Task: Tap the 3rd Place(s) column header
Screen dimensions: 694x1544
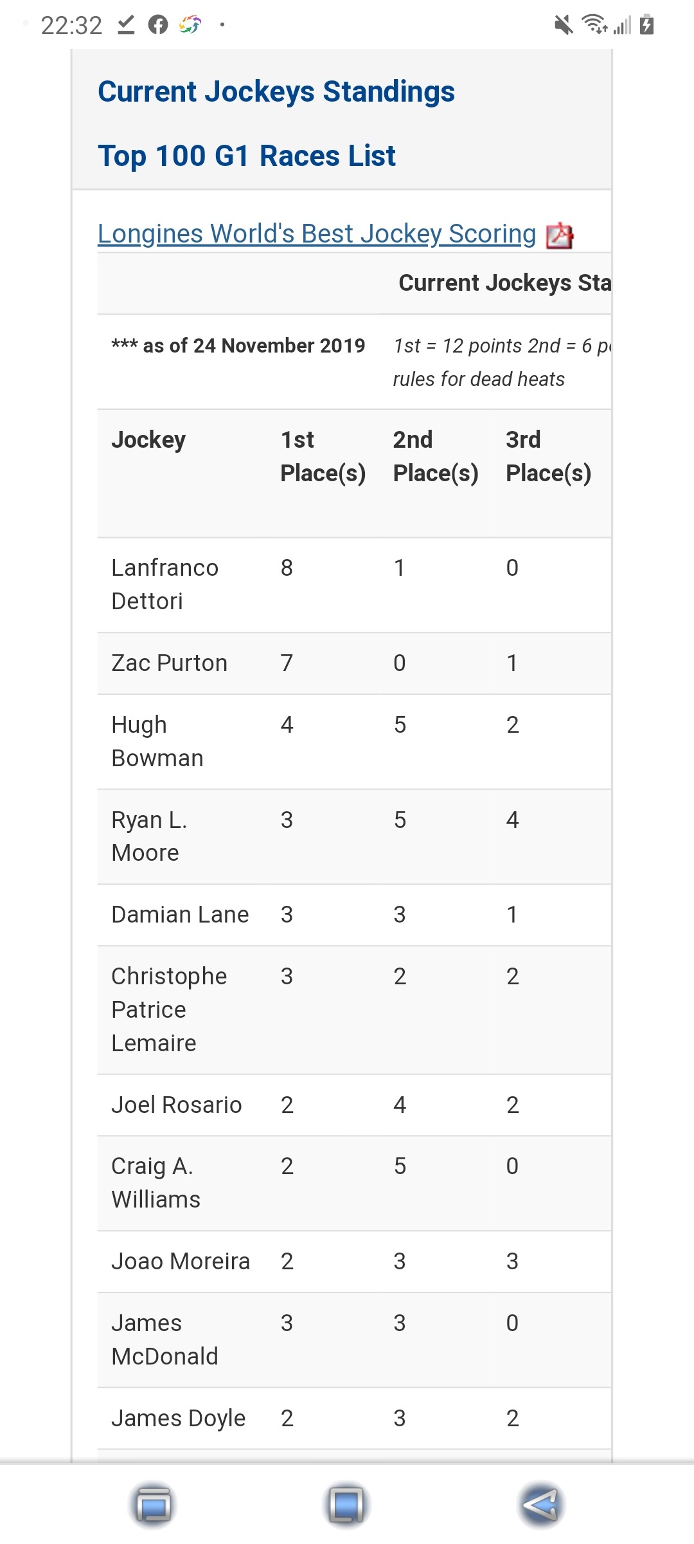Action: click(549, 457)
